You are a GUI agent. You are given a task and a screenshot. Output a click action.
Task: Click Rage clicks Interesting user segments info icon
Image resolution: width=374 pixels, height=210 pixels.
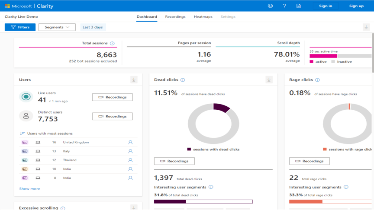coord(346,187)
